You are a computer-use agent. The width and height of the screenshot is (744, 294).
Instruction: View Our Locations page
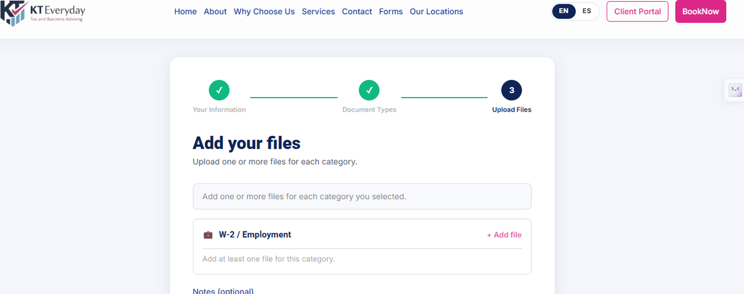click(436, 11)
